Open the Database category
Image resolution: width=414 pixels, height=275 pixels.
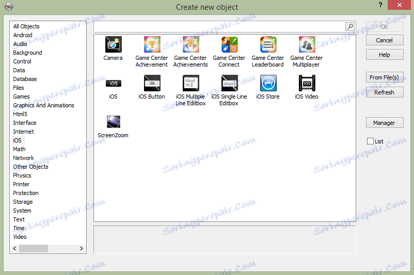(25, 79)
